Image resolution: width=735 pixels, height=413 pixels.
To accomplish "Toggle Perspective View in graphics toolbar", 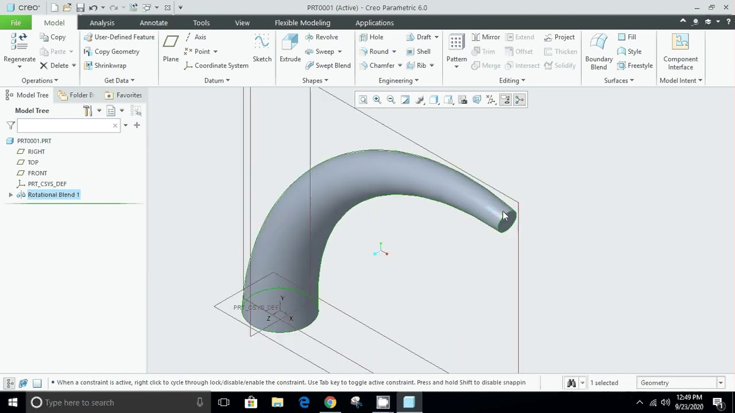I will [477, 100].
